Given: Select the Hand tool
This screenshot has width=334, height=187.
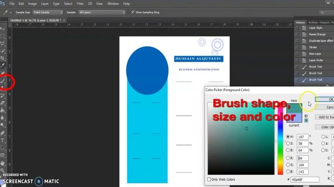Looking at the screenshot, I should point(3,164).
